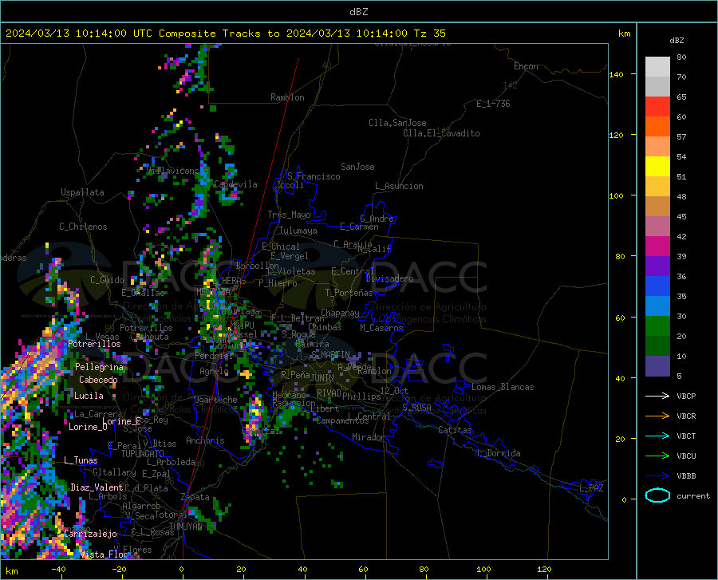Screen dimensions: 718x580
Task: Select the blue 36 dBZ color swatch
Action: click(657, 286)
